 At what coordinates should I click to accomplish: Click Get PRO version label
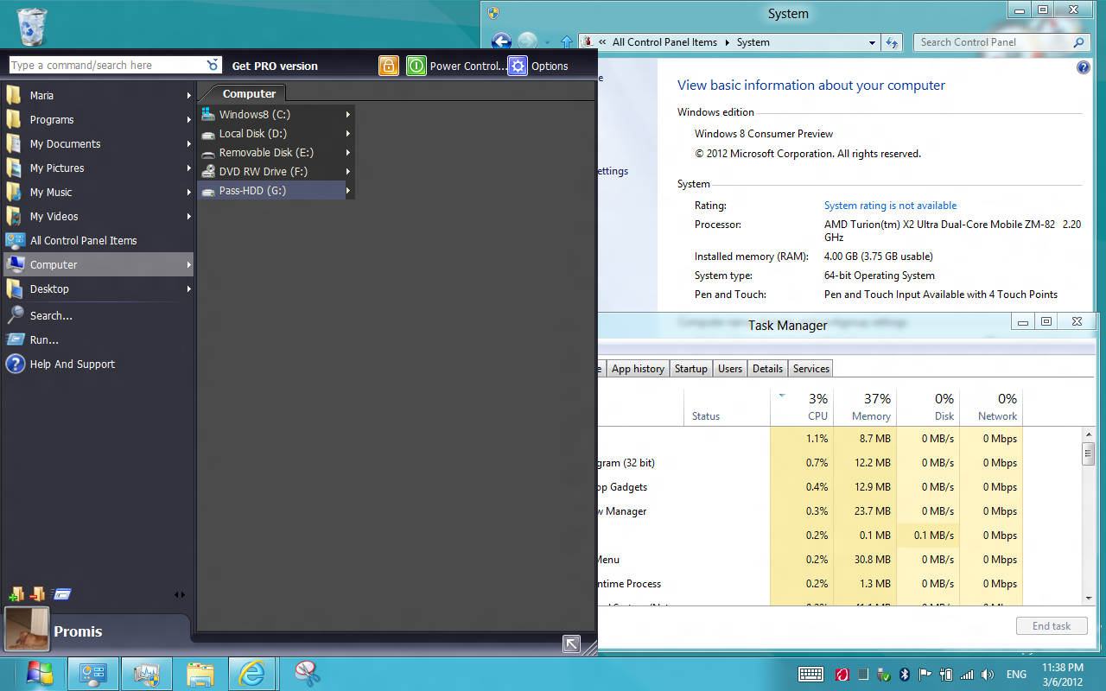point(275,66)
